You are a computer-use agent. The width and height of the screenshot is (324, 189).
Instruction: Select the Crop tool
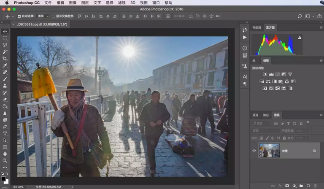(5, 58)
